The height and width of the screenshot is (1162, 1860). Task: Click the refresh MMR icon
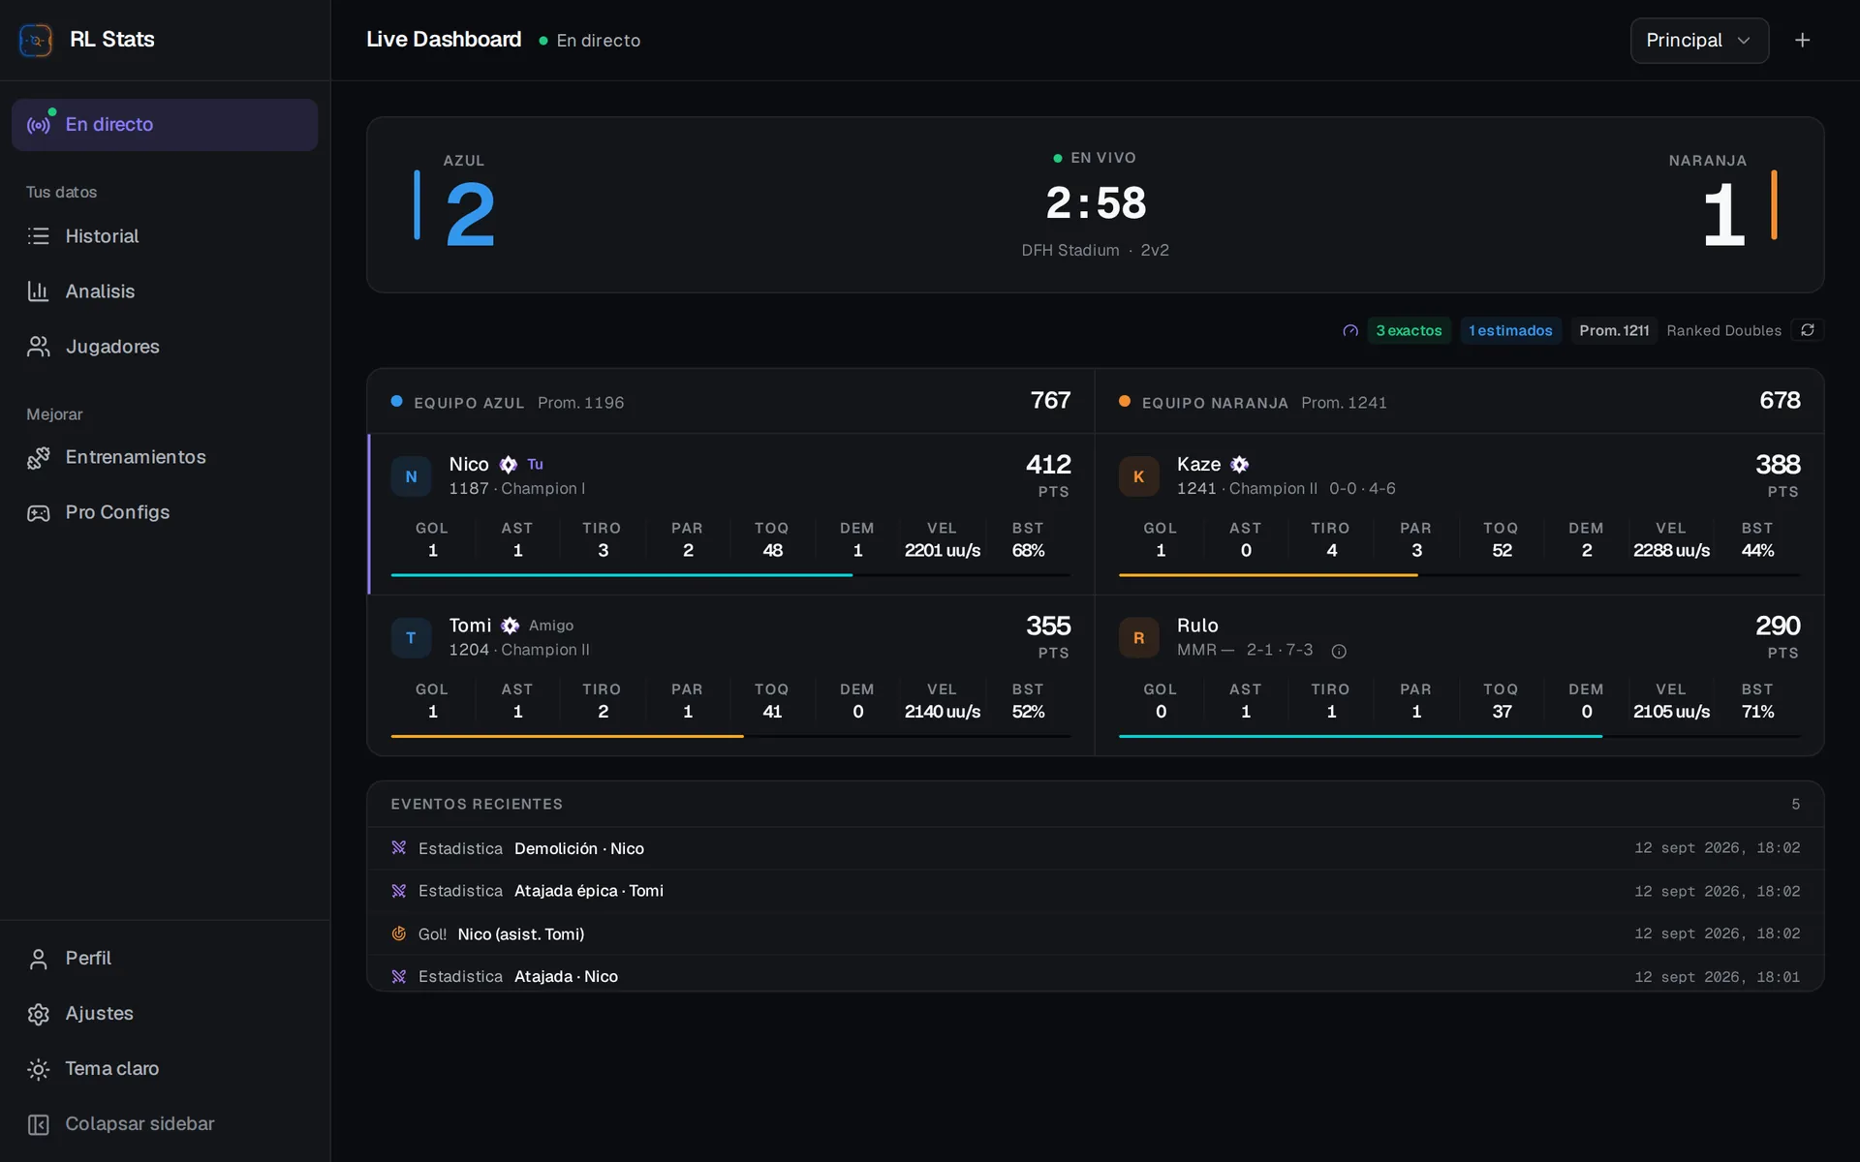point(1808,330)
